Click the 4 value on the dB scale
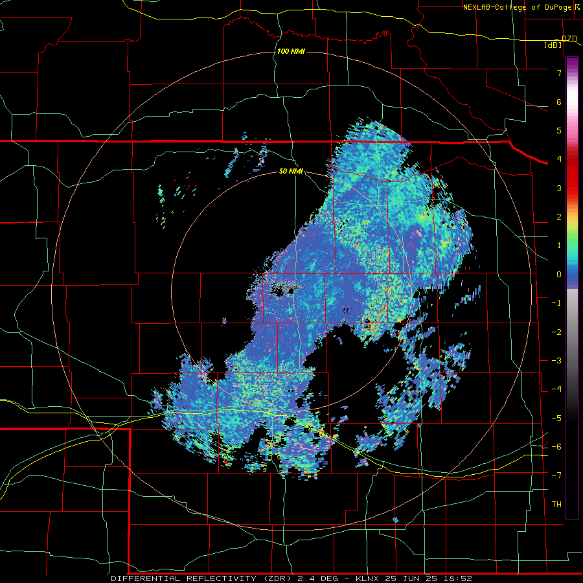 [x=559, y=159]
